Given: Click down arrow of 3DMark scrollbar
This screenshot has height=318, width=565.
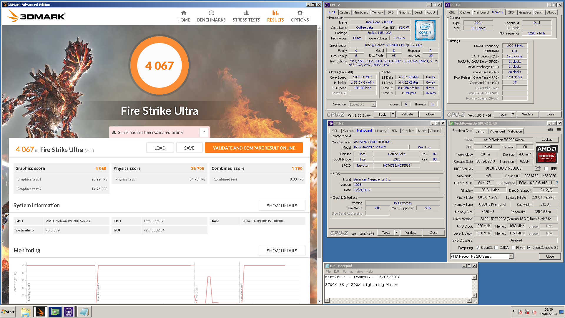Looking at the screenshot, I should pos(319,302).
